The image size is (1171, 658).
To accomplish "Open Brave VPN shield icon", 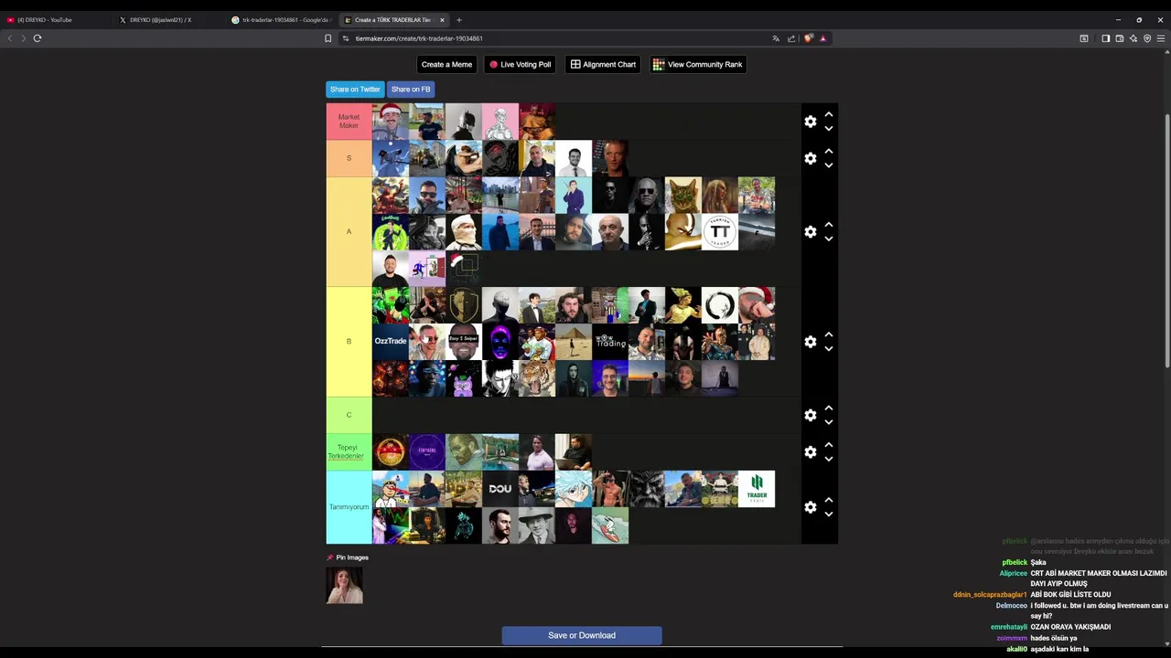I will tap(1147, 38).
